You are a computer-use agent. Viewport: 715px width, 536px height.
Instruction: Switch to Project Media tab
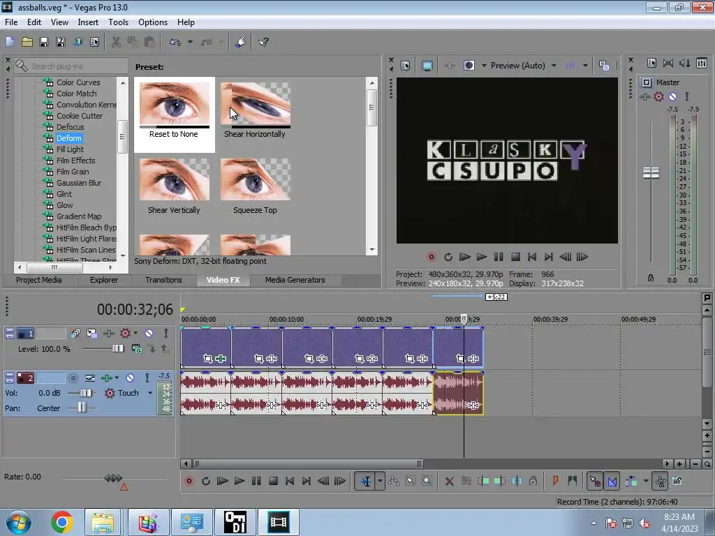[39, 281]
